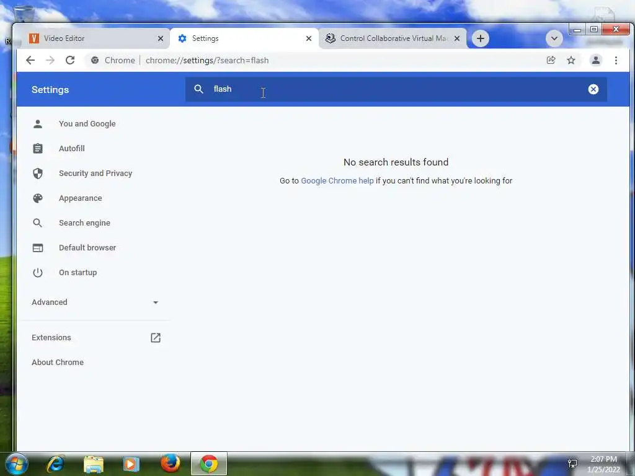Click the You and Google person icon
This screenshot has width=635, height=476.
[38, 124]
